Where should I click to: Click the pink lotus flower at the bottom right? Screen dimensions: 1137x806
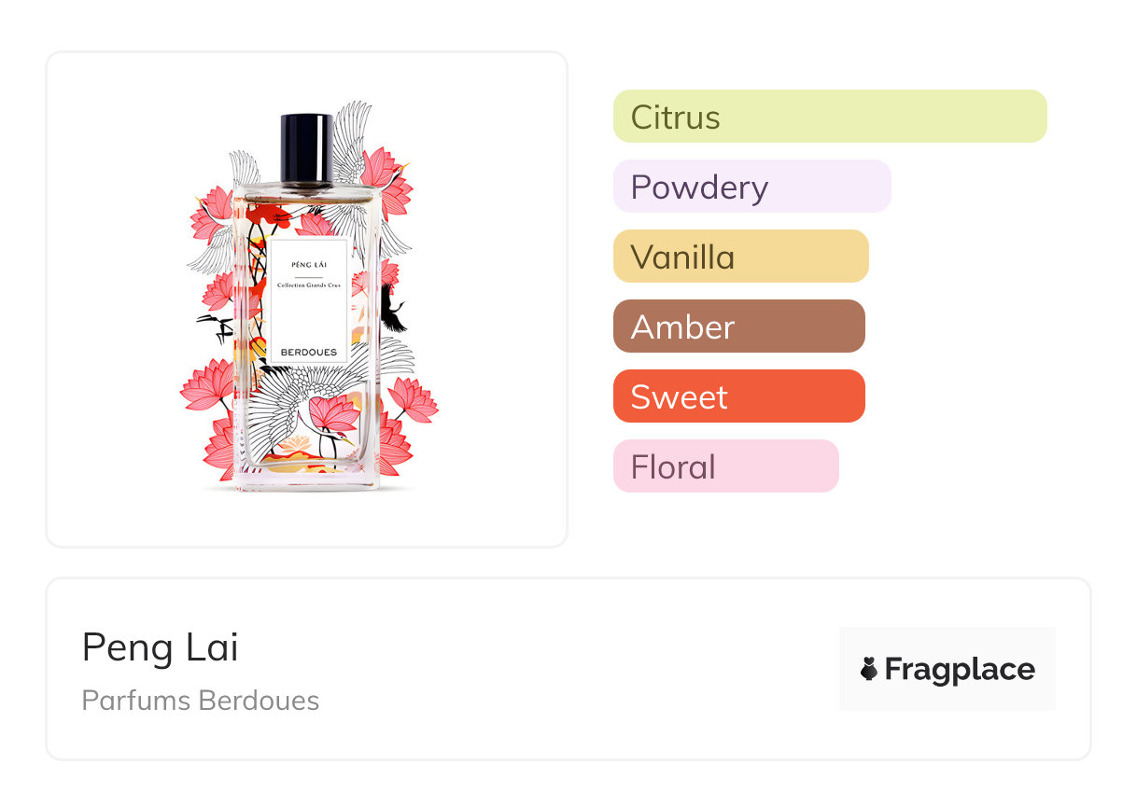click(x=412, y=398)
